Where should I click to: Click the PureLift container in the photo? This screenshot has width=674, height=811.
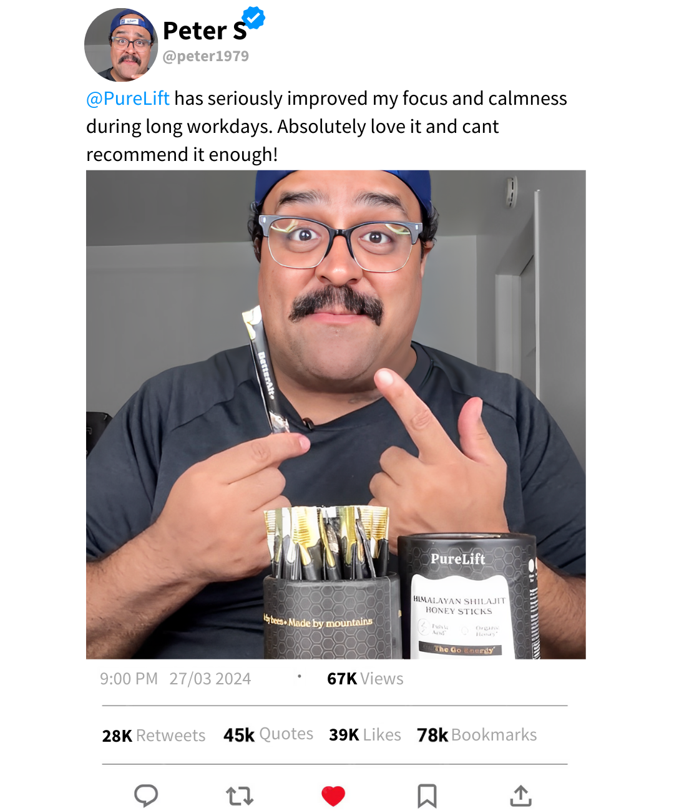tap(468, 596)
